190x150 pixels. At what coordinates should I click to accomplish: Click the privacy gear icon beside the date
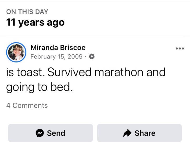click(92, 57)
